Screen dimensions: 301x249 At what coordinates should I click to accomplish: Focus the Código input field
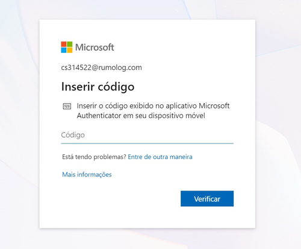pos(147,135)
